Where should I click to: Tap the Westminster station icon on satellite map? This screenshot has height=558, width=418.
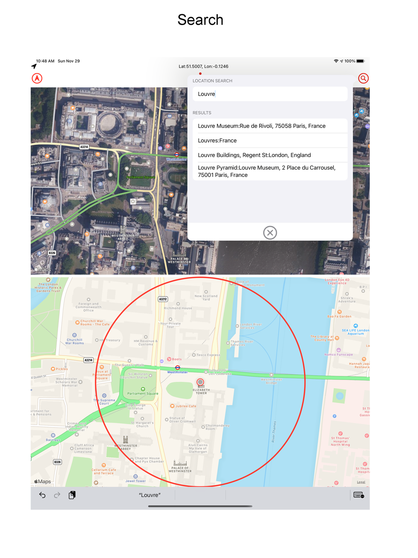[177, 154]
